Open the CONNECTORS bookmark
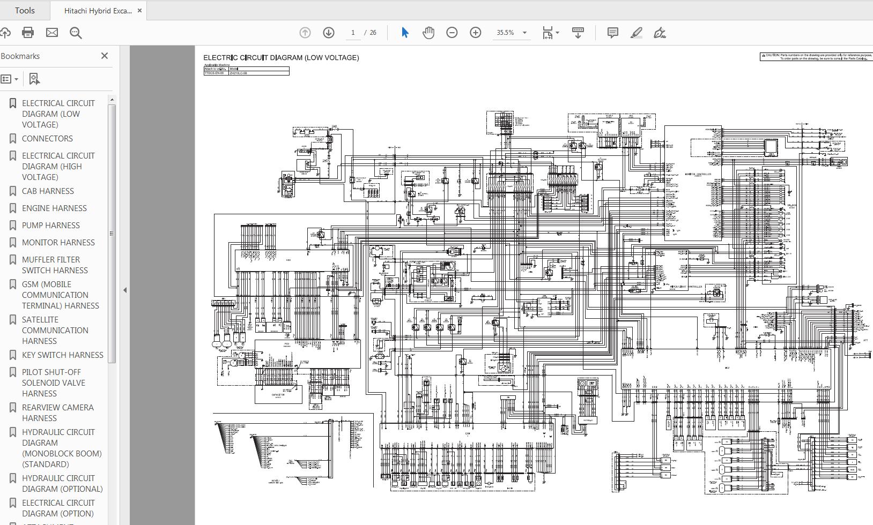 coord(47,138)
